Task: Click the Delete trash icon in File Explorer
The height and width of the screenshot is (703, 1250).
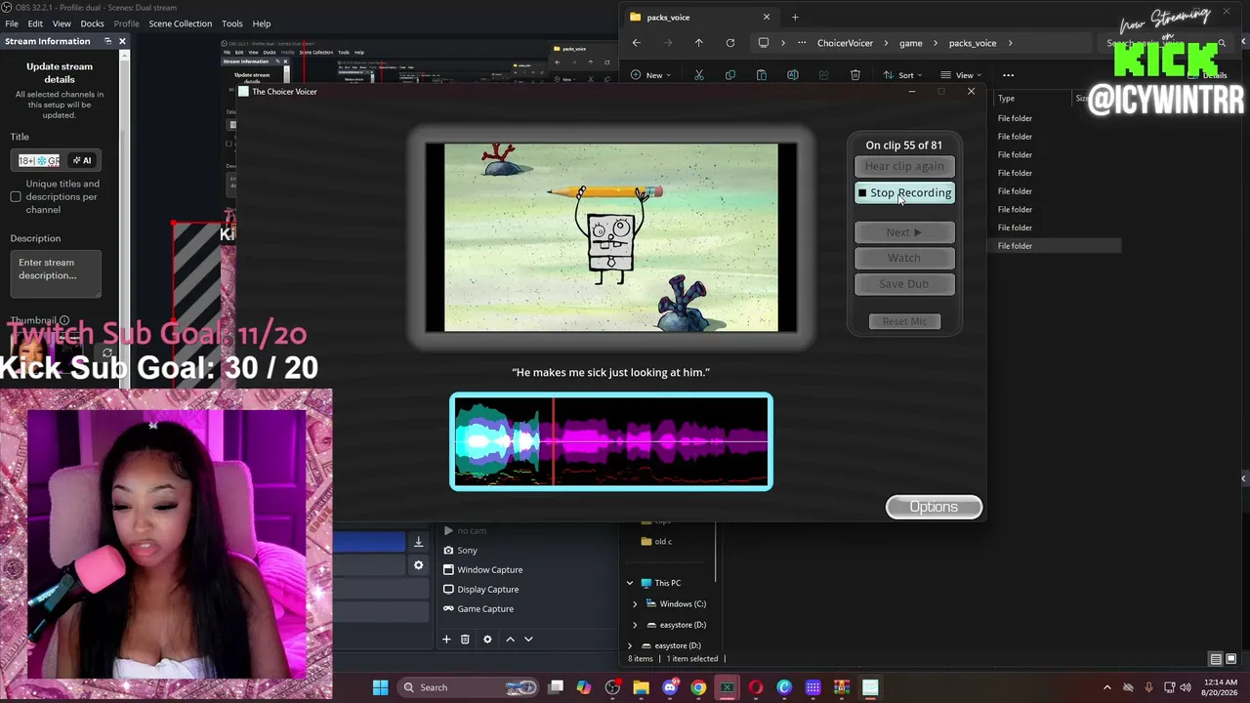Action: pyautogui.click(x=854, y=75)
